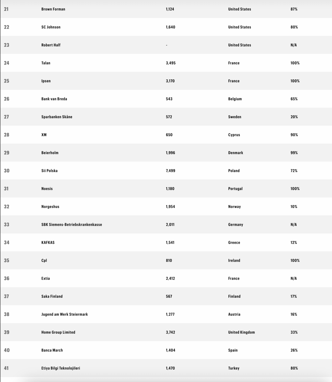Open the SC Johnson row

point(166,27)
